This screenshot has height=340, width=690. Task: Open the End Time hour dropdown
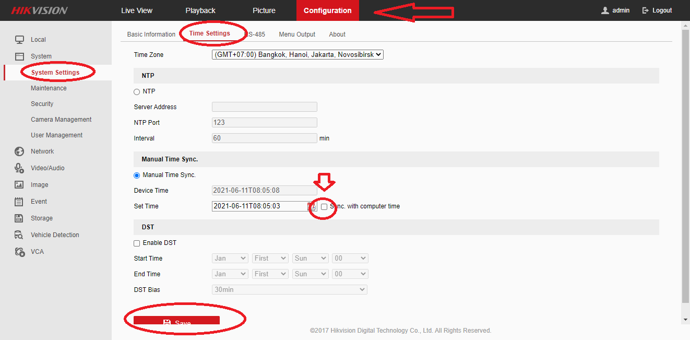click(350, 274)
